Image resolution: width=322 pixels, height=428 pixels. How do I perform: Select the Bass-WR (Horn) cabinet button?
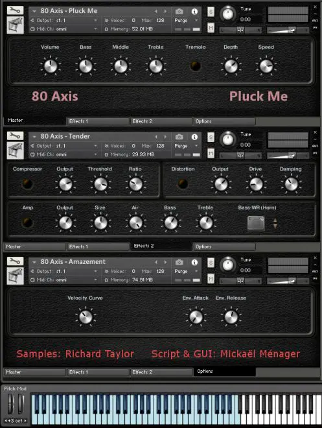256,222
